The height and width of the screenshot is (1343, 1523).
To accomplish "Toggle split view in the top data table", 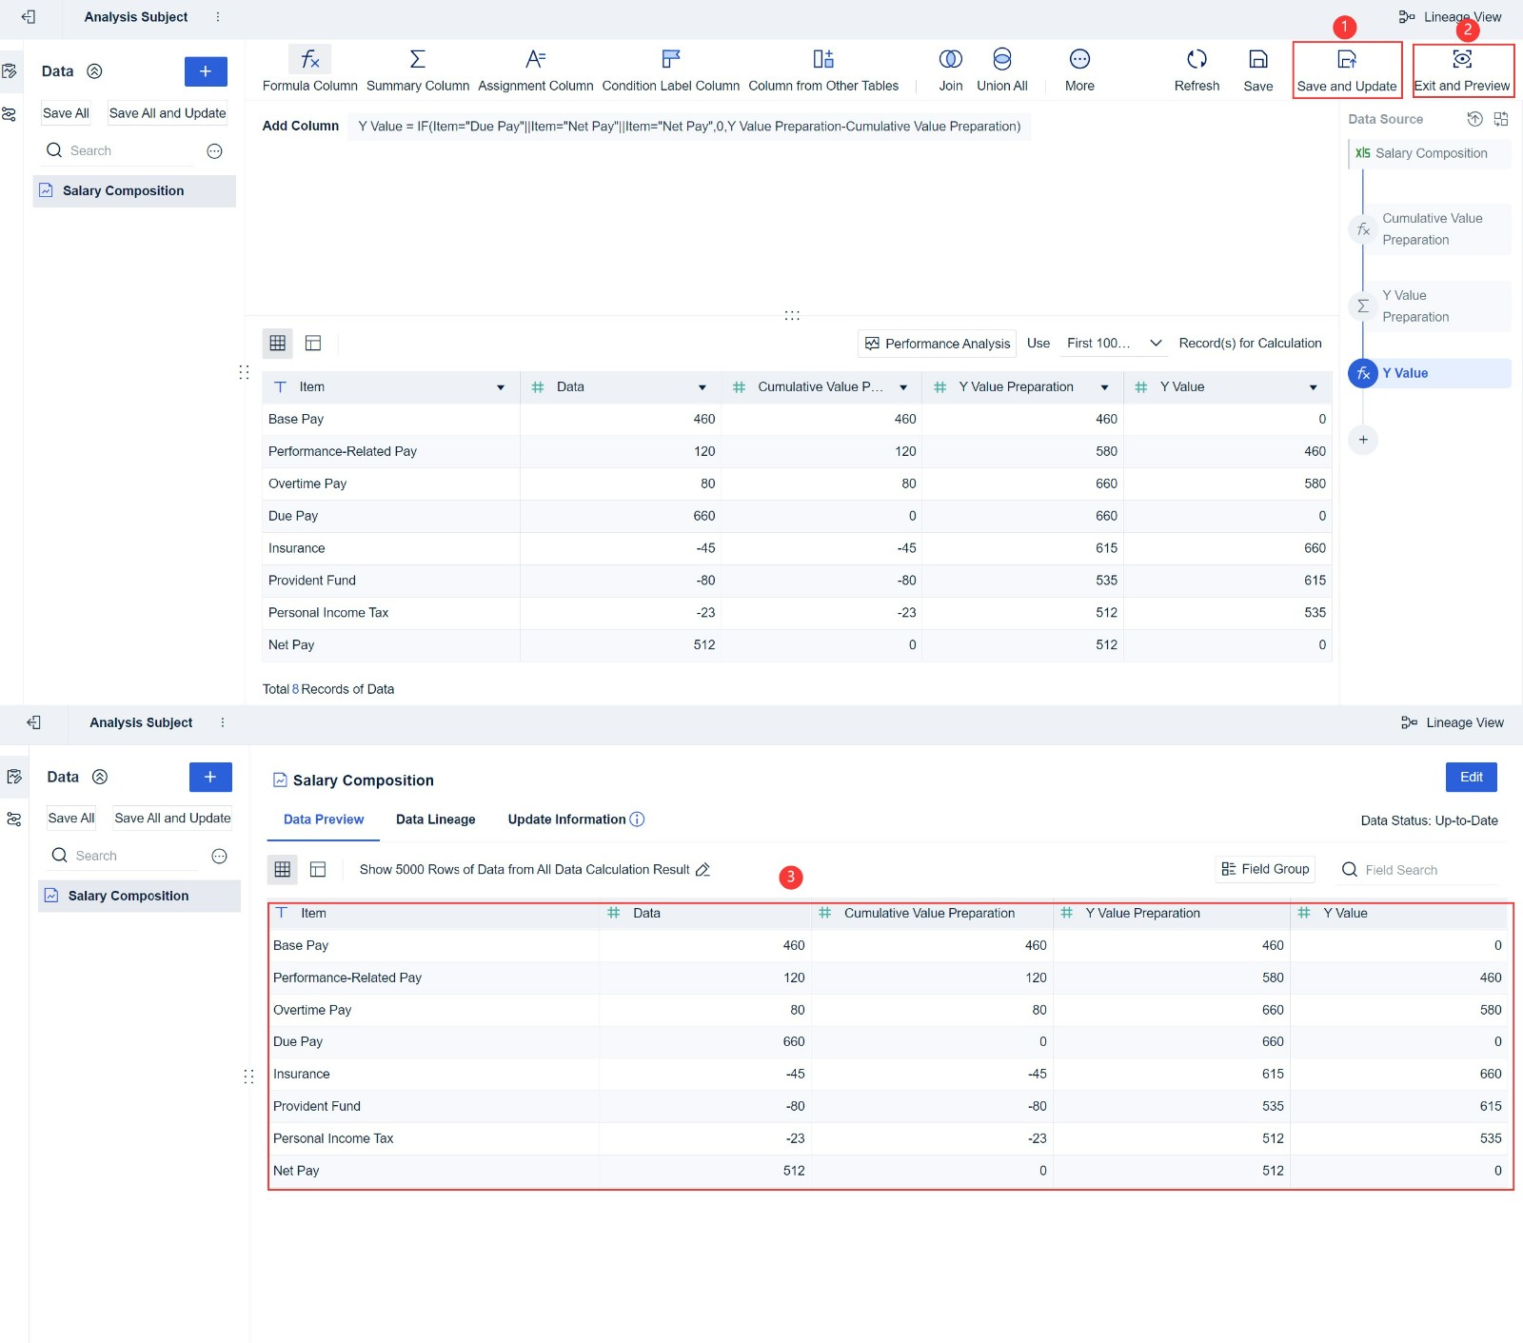I will 313,344.
